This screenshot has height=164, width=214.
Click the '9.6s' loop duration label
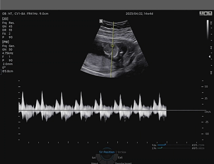click(x=154, y=145)
